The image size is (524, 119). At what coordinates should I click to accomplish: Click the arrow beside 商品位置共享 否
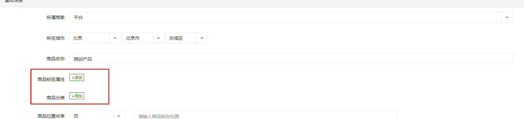tap(119, 116)
